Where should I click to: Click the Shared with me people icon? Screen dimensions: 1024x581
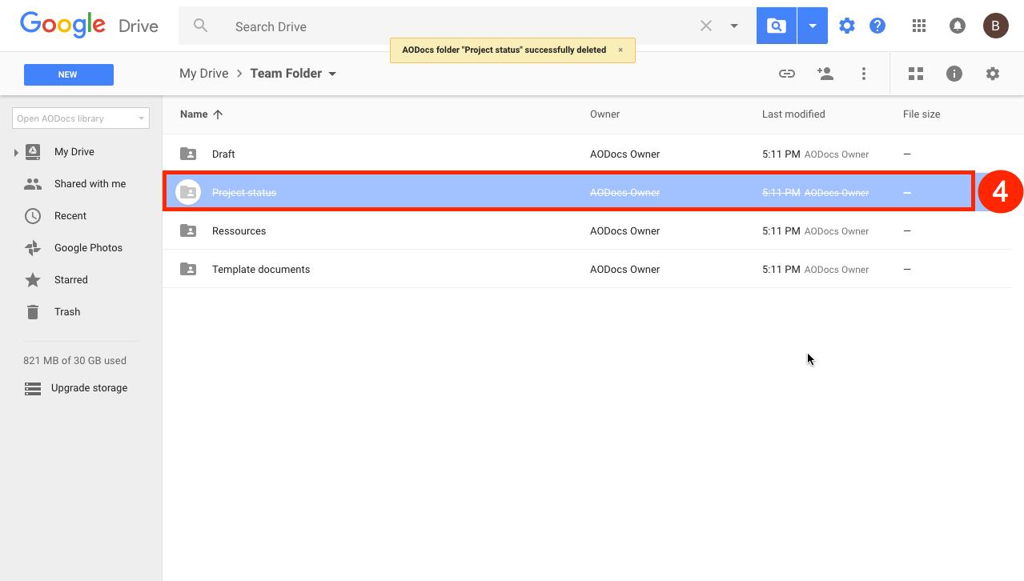(x=33, y=184)
